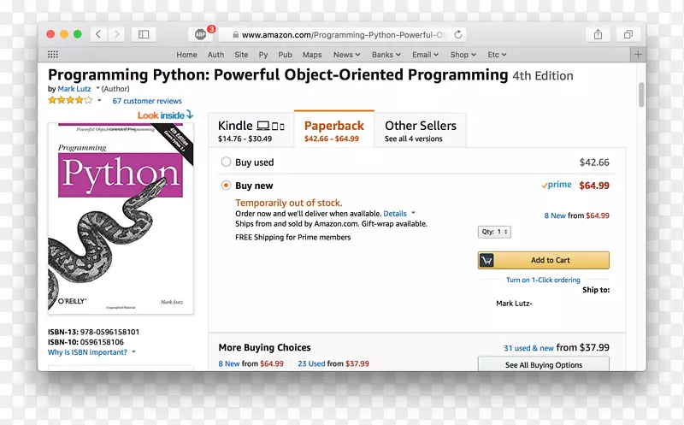The height and width of the screenshot is (425, 684).
Task: Open the Mark Lutz author link
Action: 74,89
